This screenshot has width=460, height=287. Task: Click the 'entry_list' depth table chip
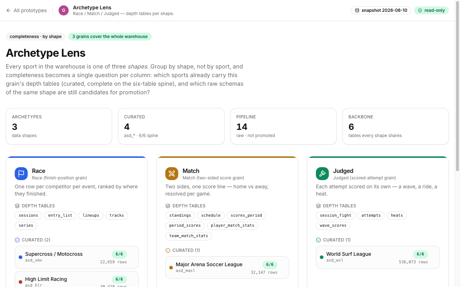(60, 216)
